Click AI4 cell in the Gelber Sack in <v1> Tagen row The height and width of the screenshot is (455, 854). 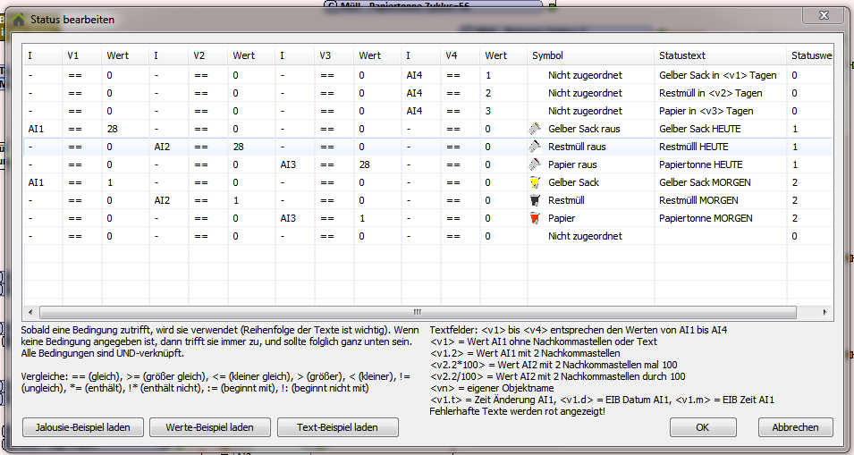(x=421, y=75)
